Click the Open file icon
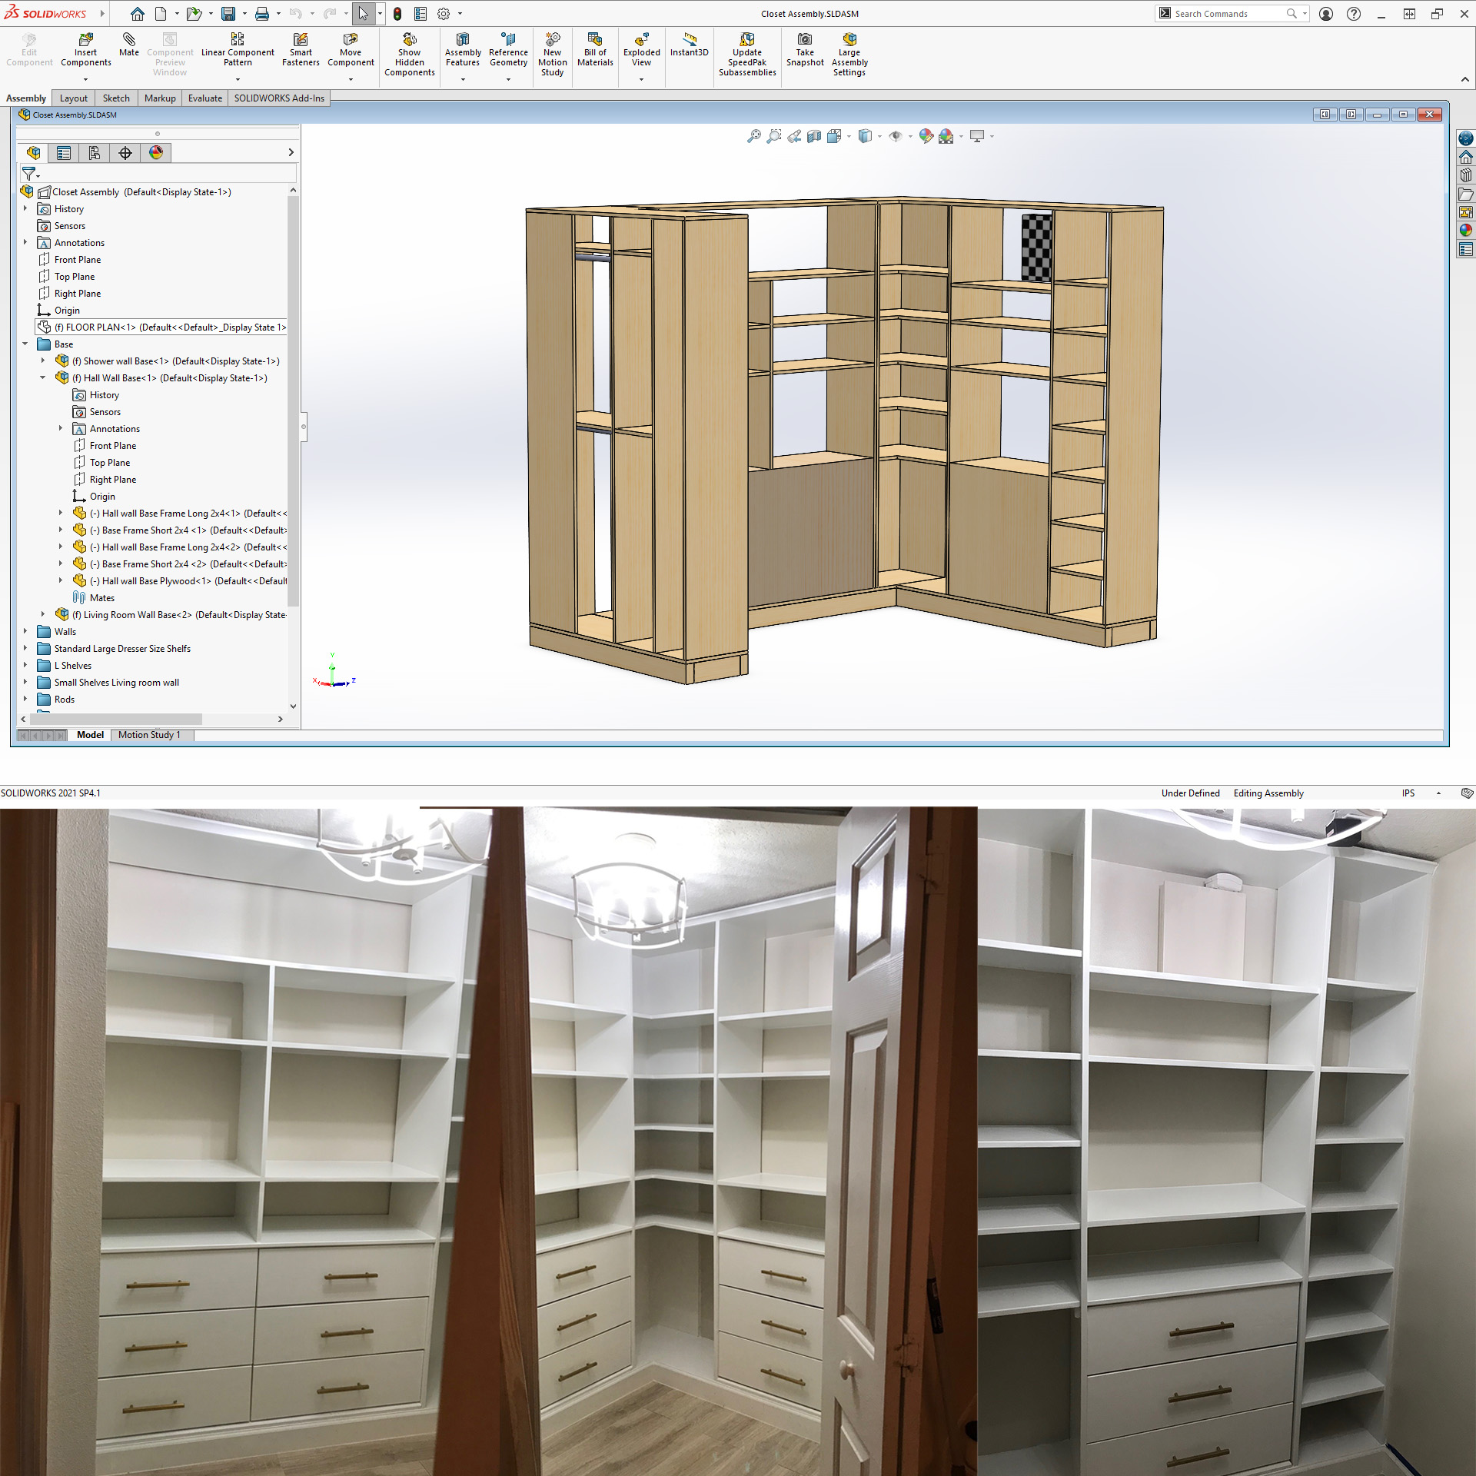The image size is (1476, 1476). (x=194, y=14)
